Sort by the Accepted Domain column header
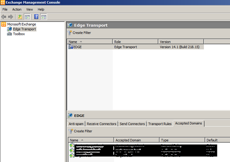Image resolution: width=230 pixels, height=162 pixels. 136,140
